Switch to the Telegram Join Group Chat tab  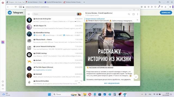pyautogui.click(x=15, y=2)
